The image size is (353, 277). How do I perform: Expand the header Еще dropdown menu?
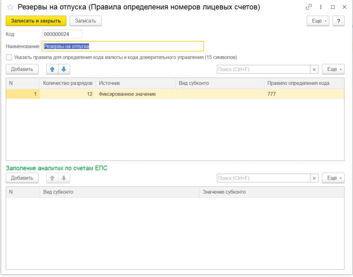318,21
